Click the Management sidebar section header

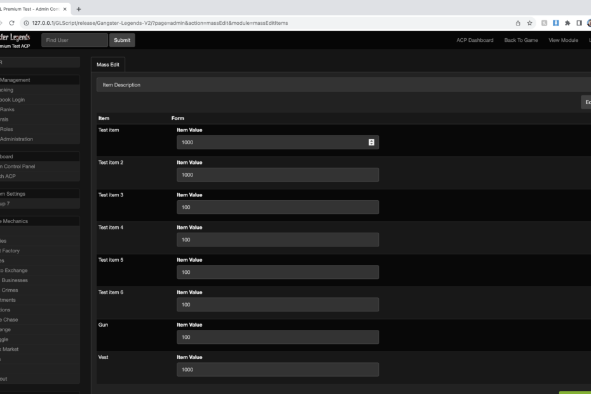(x=15, y=80)
